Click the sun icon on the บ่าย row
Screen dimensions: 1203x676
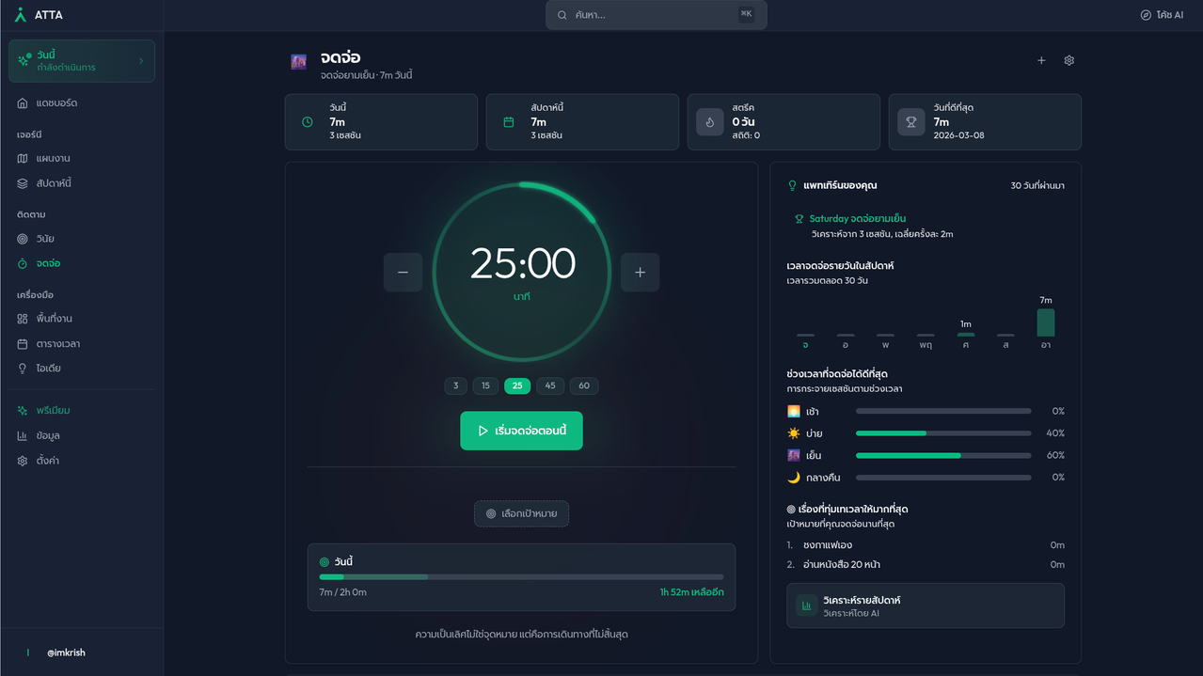pos(794,433)
